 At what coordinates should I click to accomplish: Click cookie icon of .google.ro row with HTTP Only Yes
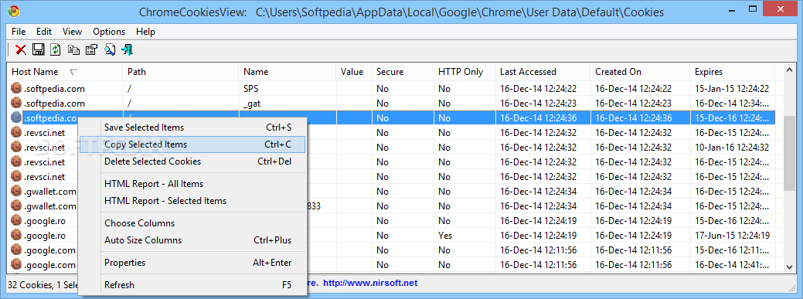[x=16, y=236]
